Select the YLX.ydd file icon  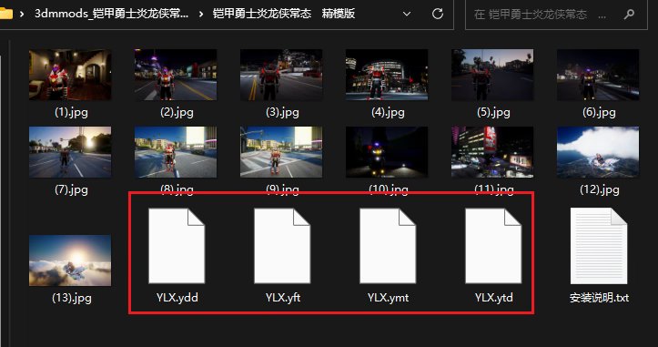(177, 246)
